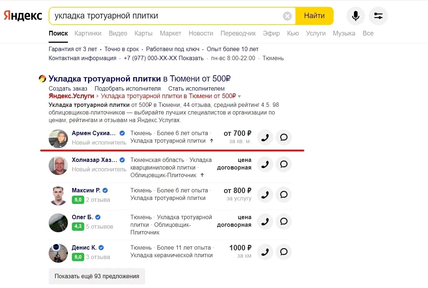428x288 pixels.
Task: Call Армен Сукиа with the phone icon
Action: coord(265,137)
